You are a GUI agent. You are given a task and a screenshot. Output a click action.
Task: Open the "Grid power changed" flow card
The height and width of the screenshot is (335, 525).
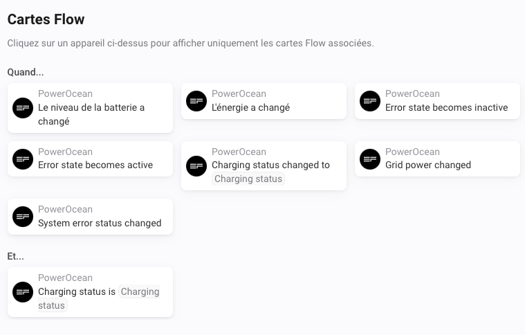(427, 165)
